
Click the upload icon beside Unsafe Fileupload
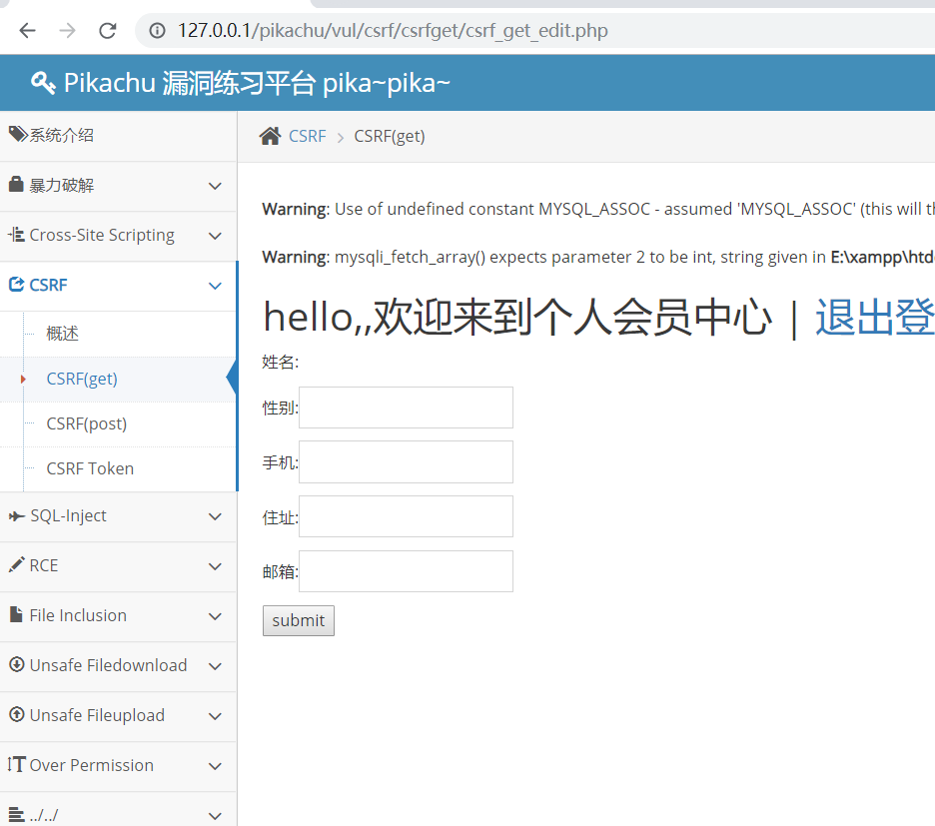coord(17,714)
